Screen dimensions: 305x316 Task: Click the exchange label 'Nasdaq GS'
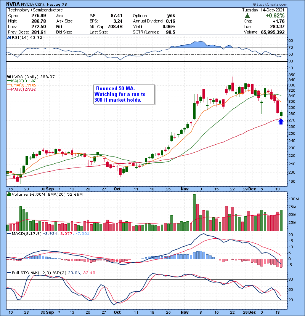57,5
